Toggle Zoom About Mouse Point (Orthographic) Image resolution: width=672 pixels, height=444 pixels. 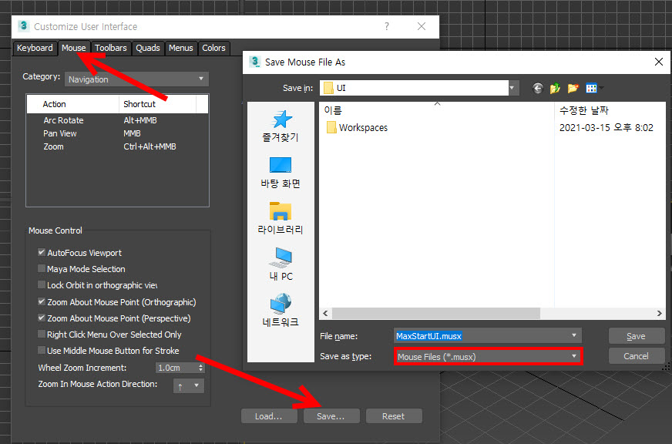click(42, 301)
